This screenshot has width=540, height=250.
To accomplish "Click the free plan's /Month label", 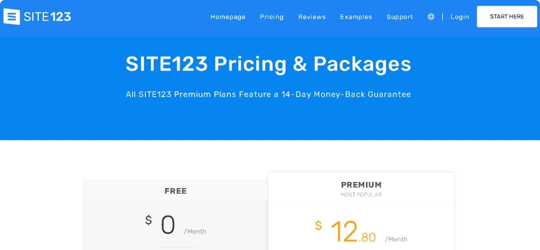I will coord(195,231).
